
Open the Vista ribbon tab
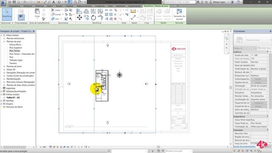(110, 6)
